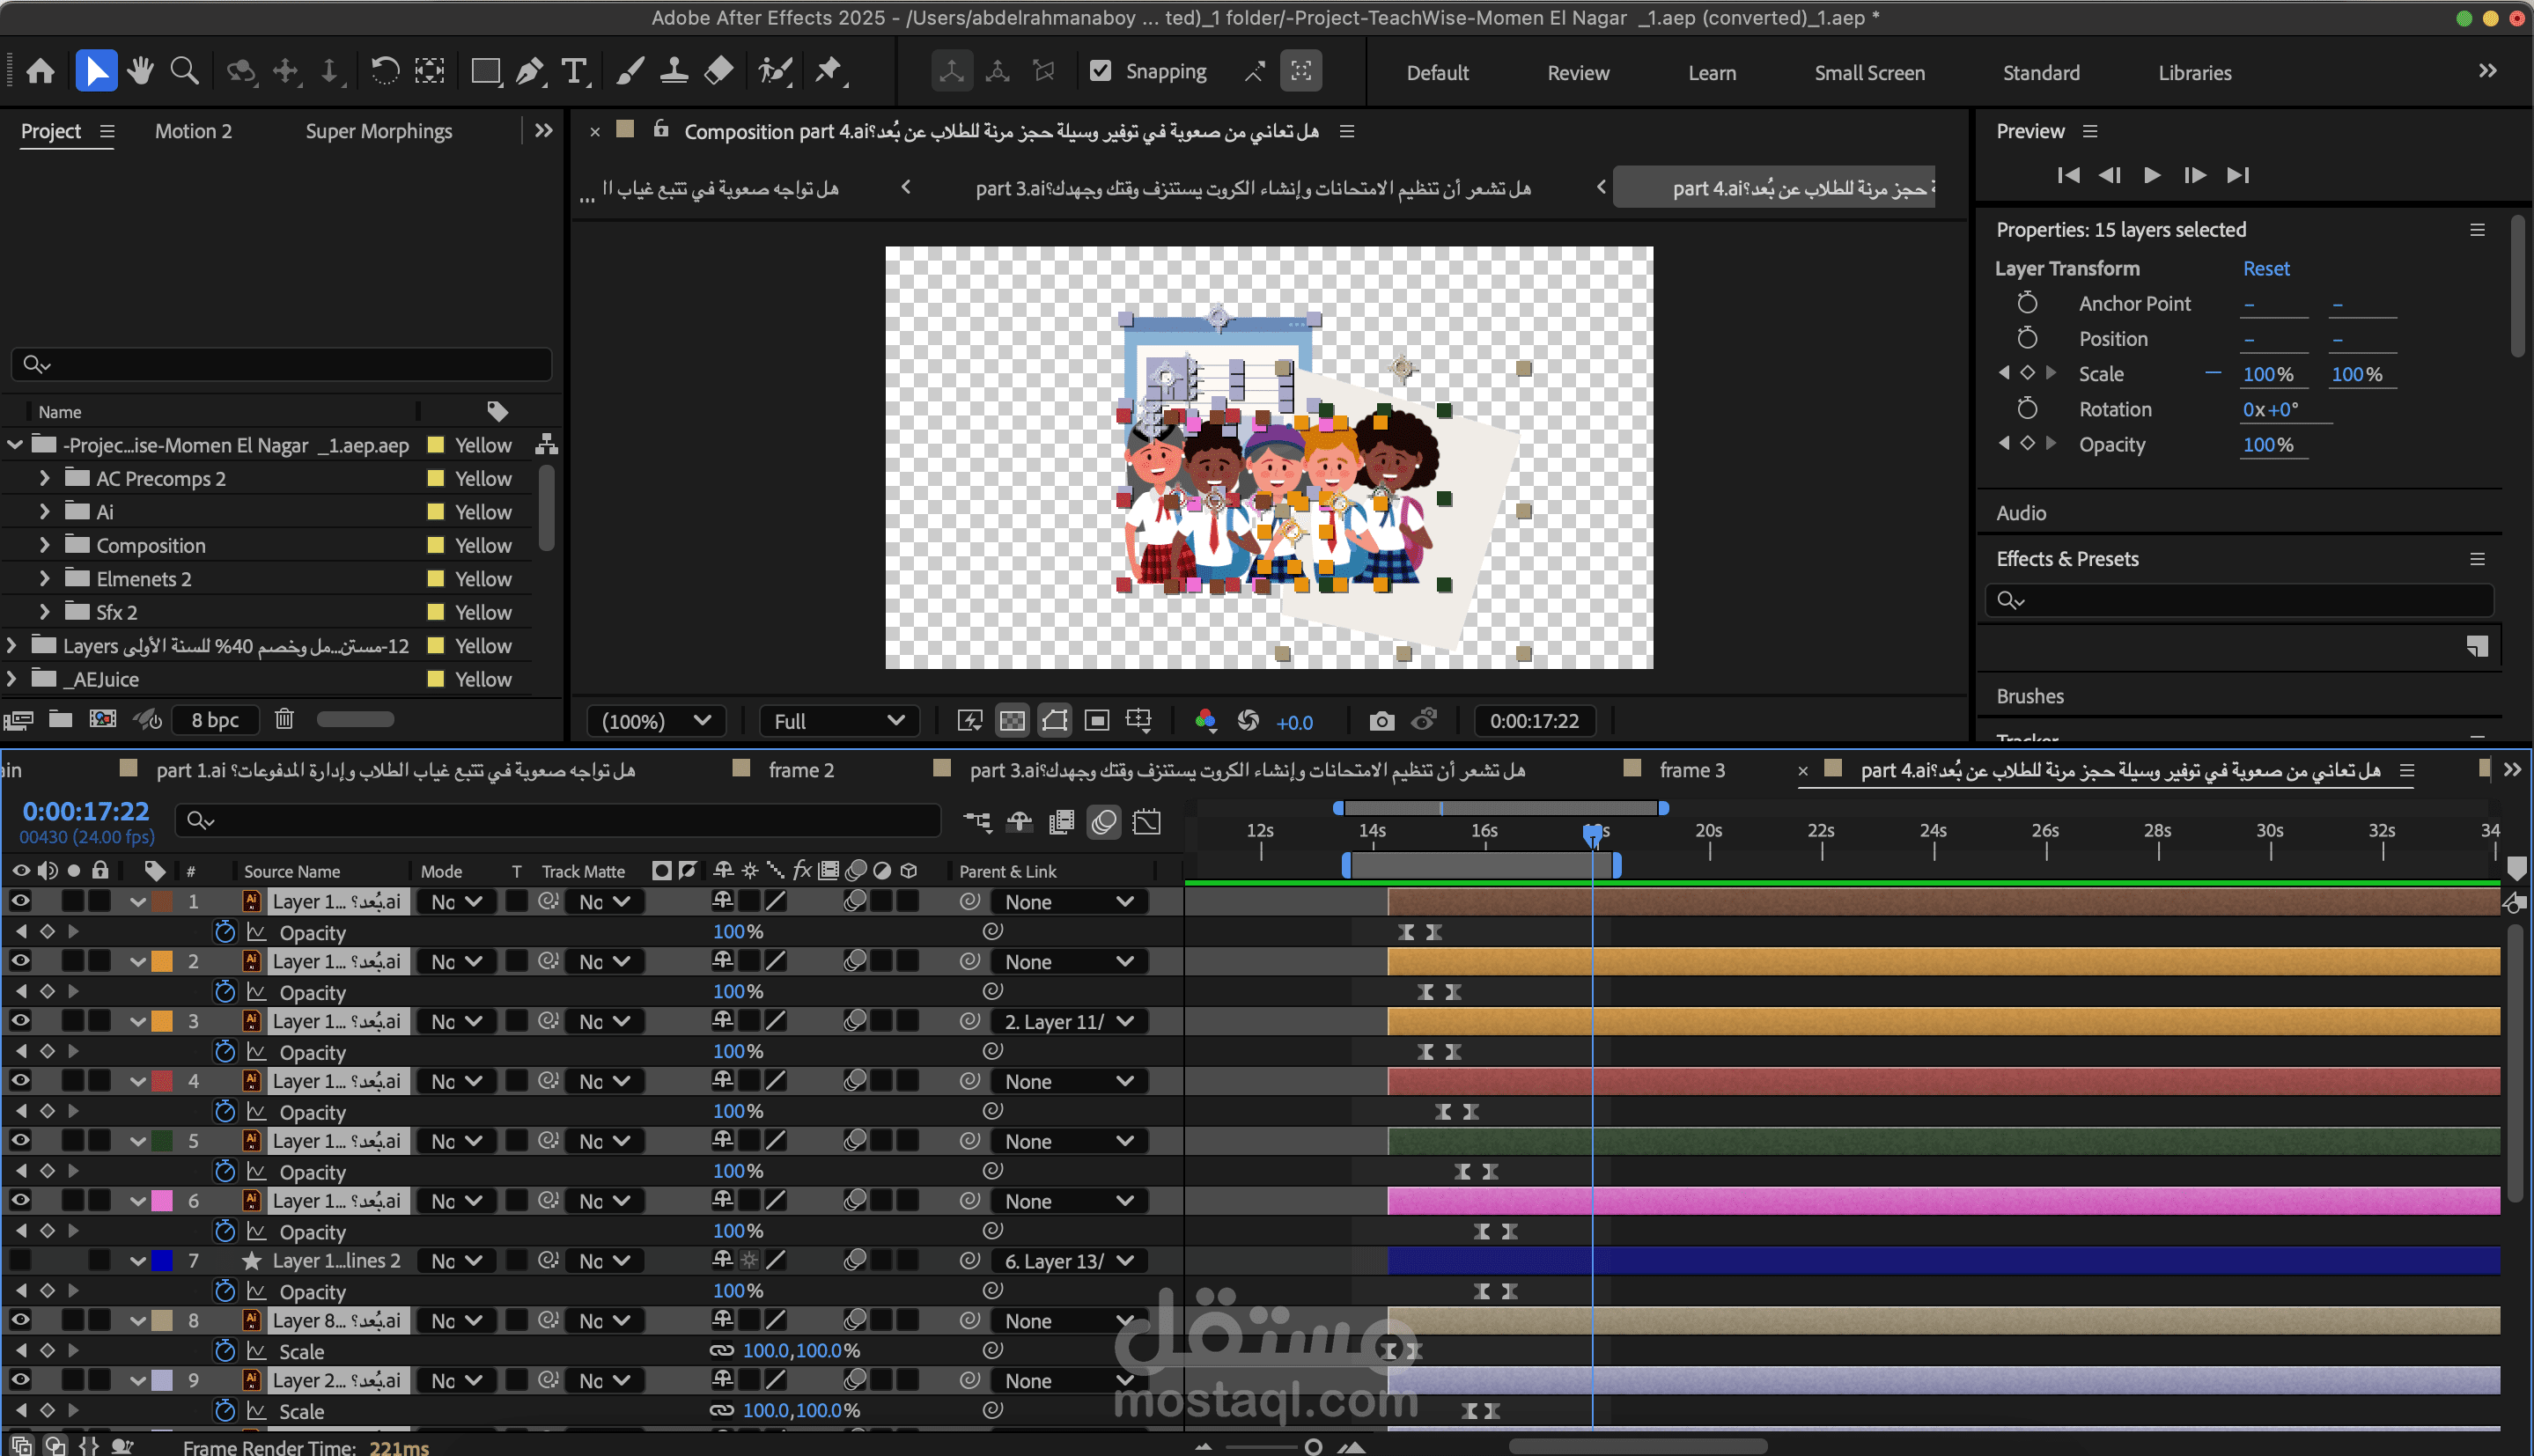
Task: Click the Effects & Presets search field
Action: [x=2240, y=600]
